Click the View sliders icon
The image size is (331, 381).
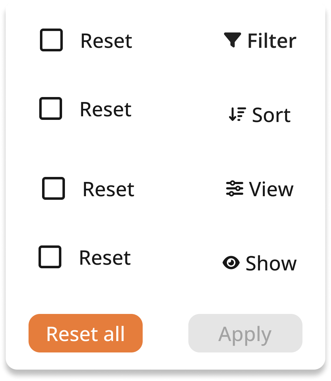pos(234,188)
